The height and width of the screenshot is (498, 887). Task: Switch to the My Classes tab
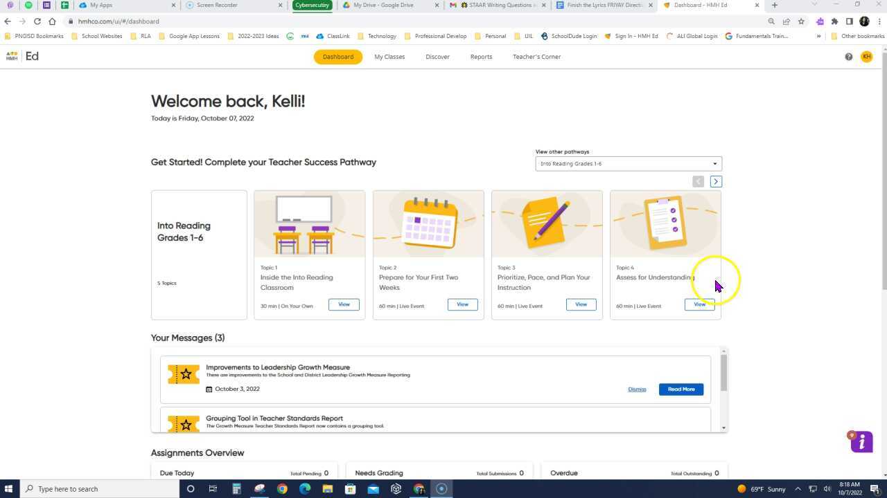(x=389, y=57)
